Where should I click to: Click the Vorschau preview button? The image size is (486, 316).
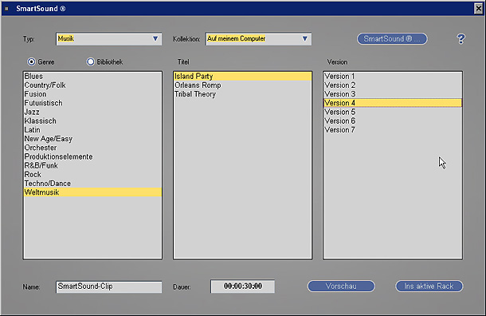coord(341,286)
